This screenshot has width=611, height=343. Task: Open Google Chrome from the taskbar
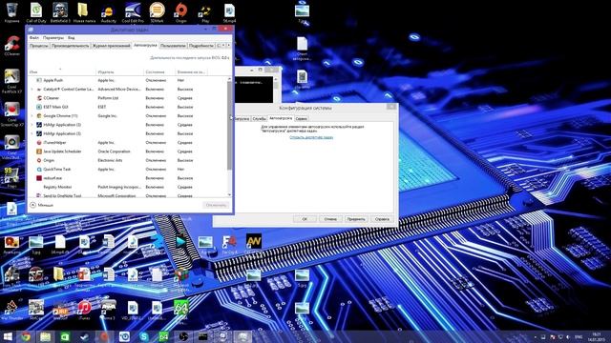26,336
